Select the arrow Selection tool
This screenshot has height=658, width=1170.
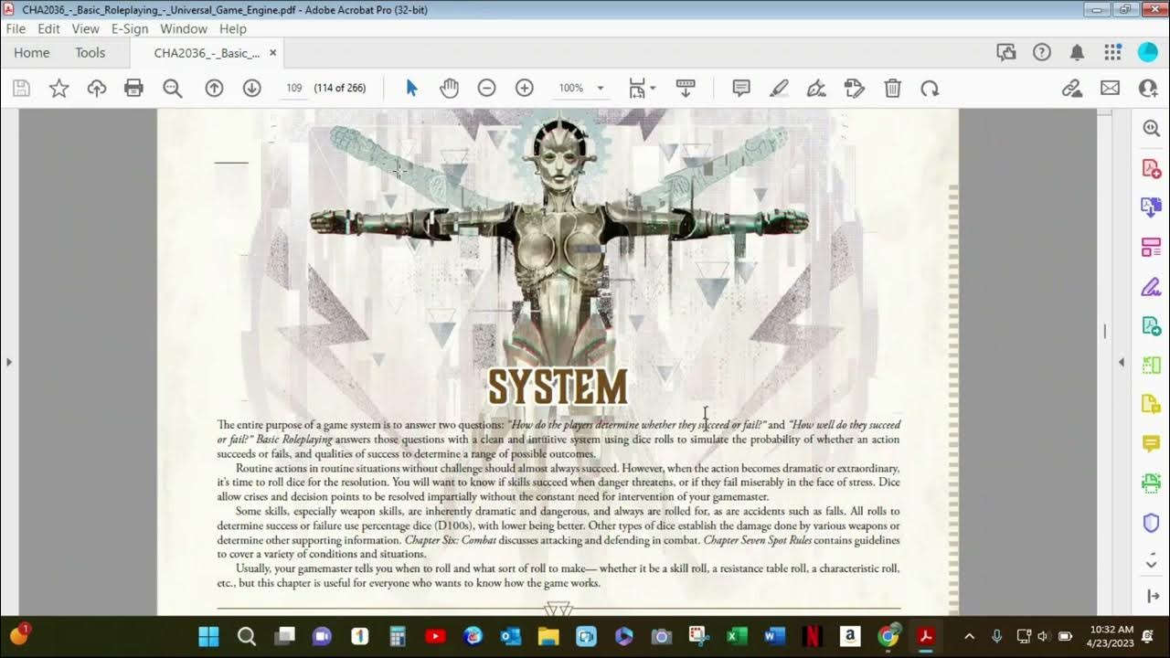(x=411, y=88)
